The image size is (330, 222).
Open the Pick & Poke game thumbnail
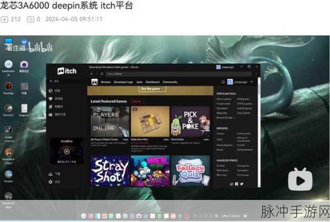pyautogui.click(x=190, y=122)
